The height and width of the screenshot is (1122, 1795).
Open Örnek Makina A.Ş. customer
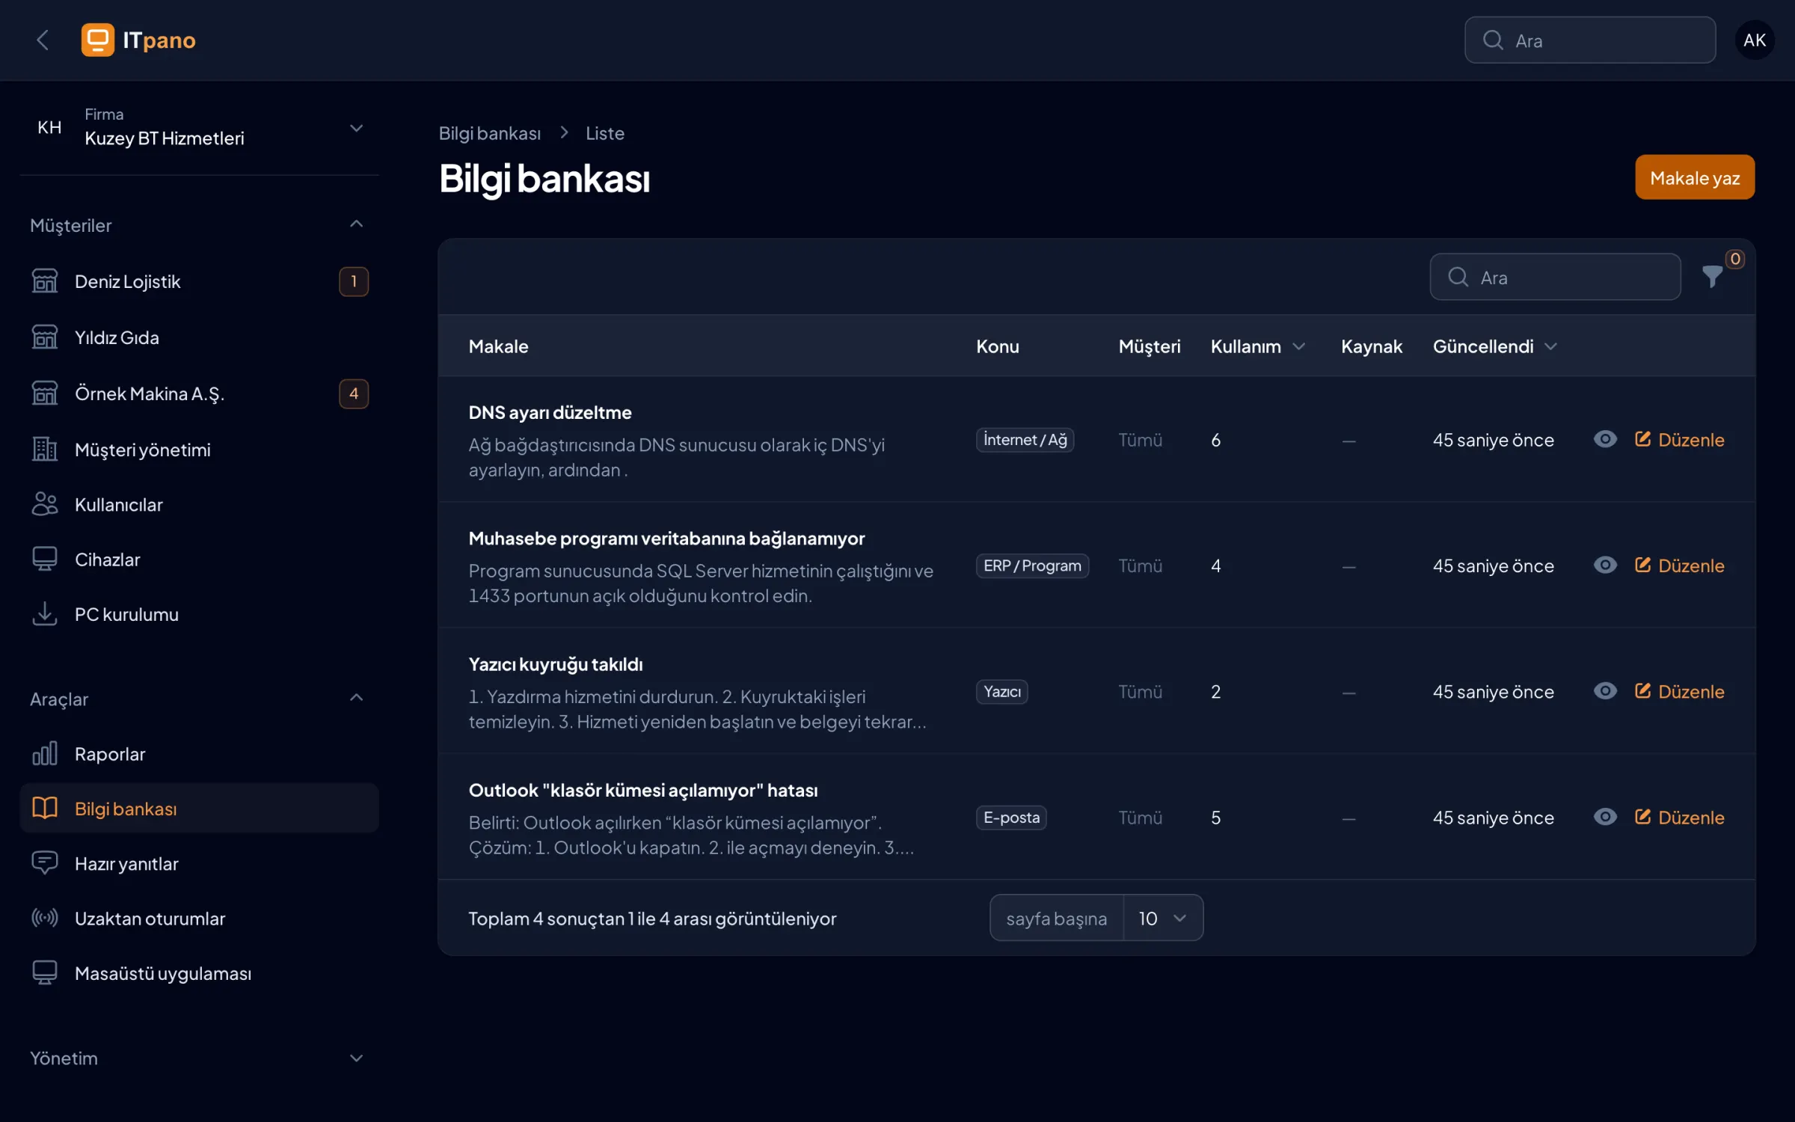point(199,393)
